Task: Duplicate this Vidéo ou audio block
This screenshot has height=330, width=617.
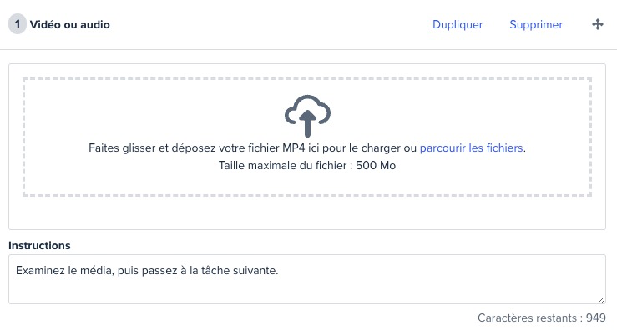Action: (458, 24)
